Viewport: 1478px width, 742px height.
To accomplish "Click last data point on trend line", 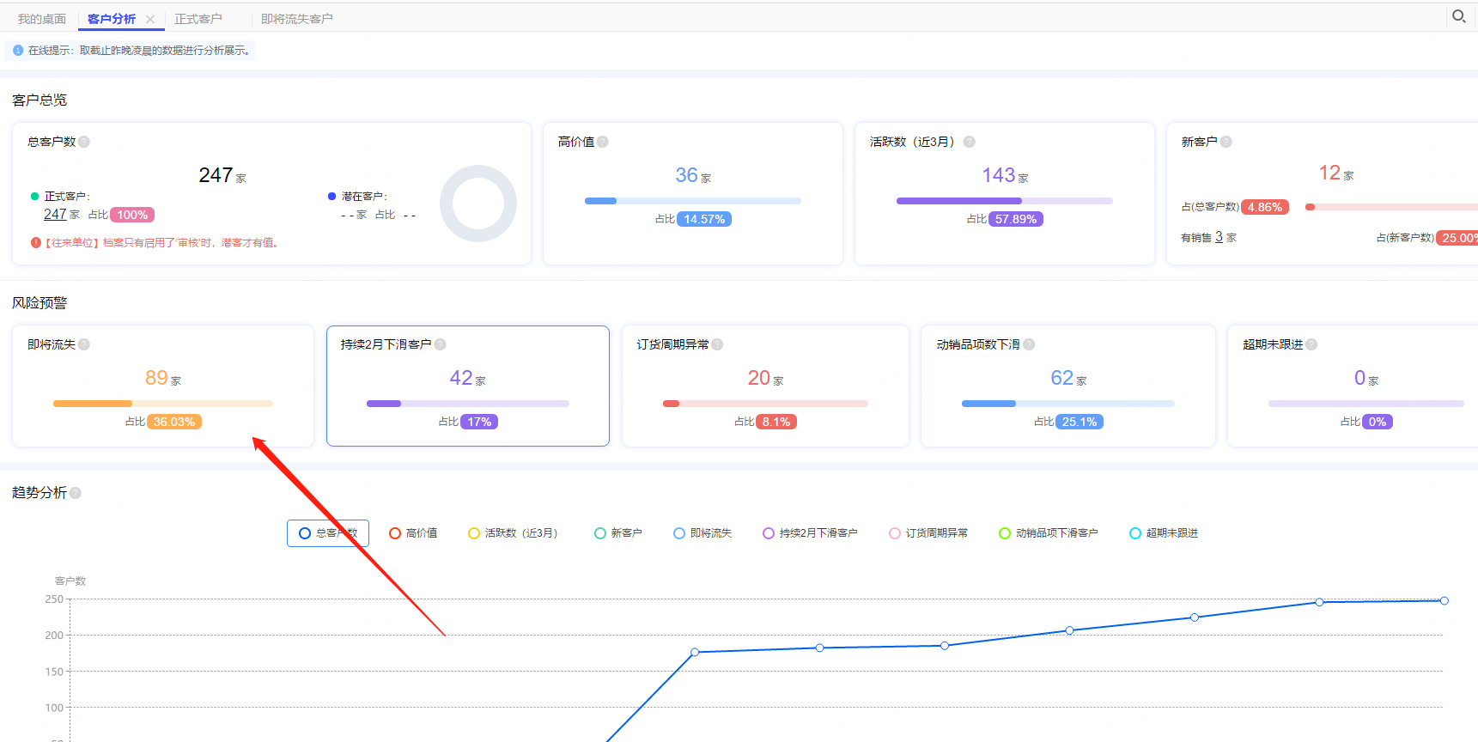I will [x=1444, y=600].
